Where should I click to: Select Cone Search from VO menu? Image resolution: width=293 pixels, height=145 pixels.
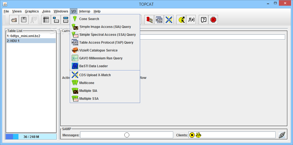(105, 19)
